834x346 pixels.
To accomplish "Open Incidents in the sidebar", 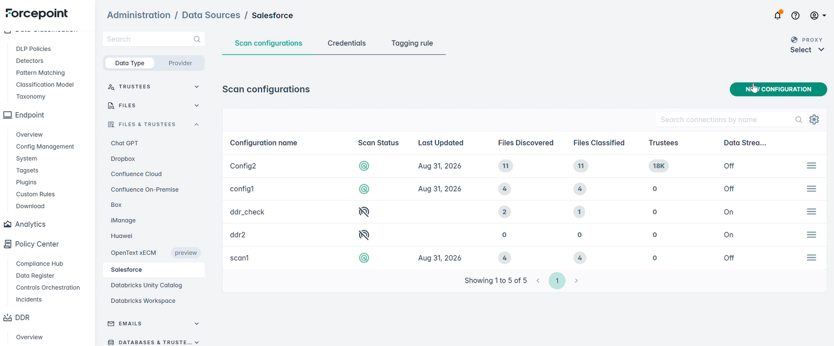I will click(28, 299).
